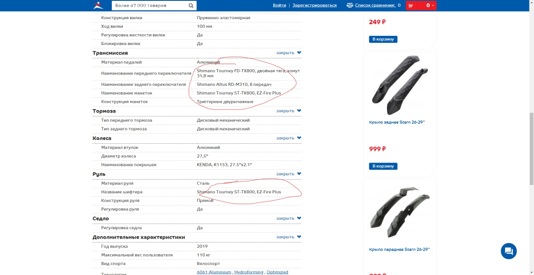The height and width of the screenshot is (275, 534).
Task: Collapse the 'Колеса' section via закрыть
Action: [x=288, y=138]
